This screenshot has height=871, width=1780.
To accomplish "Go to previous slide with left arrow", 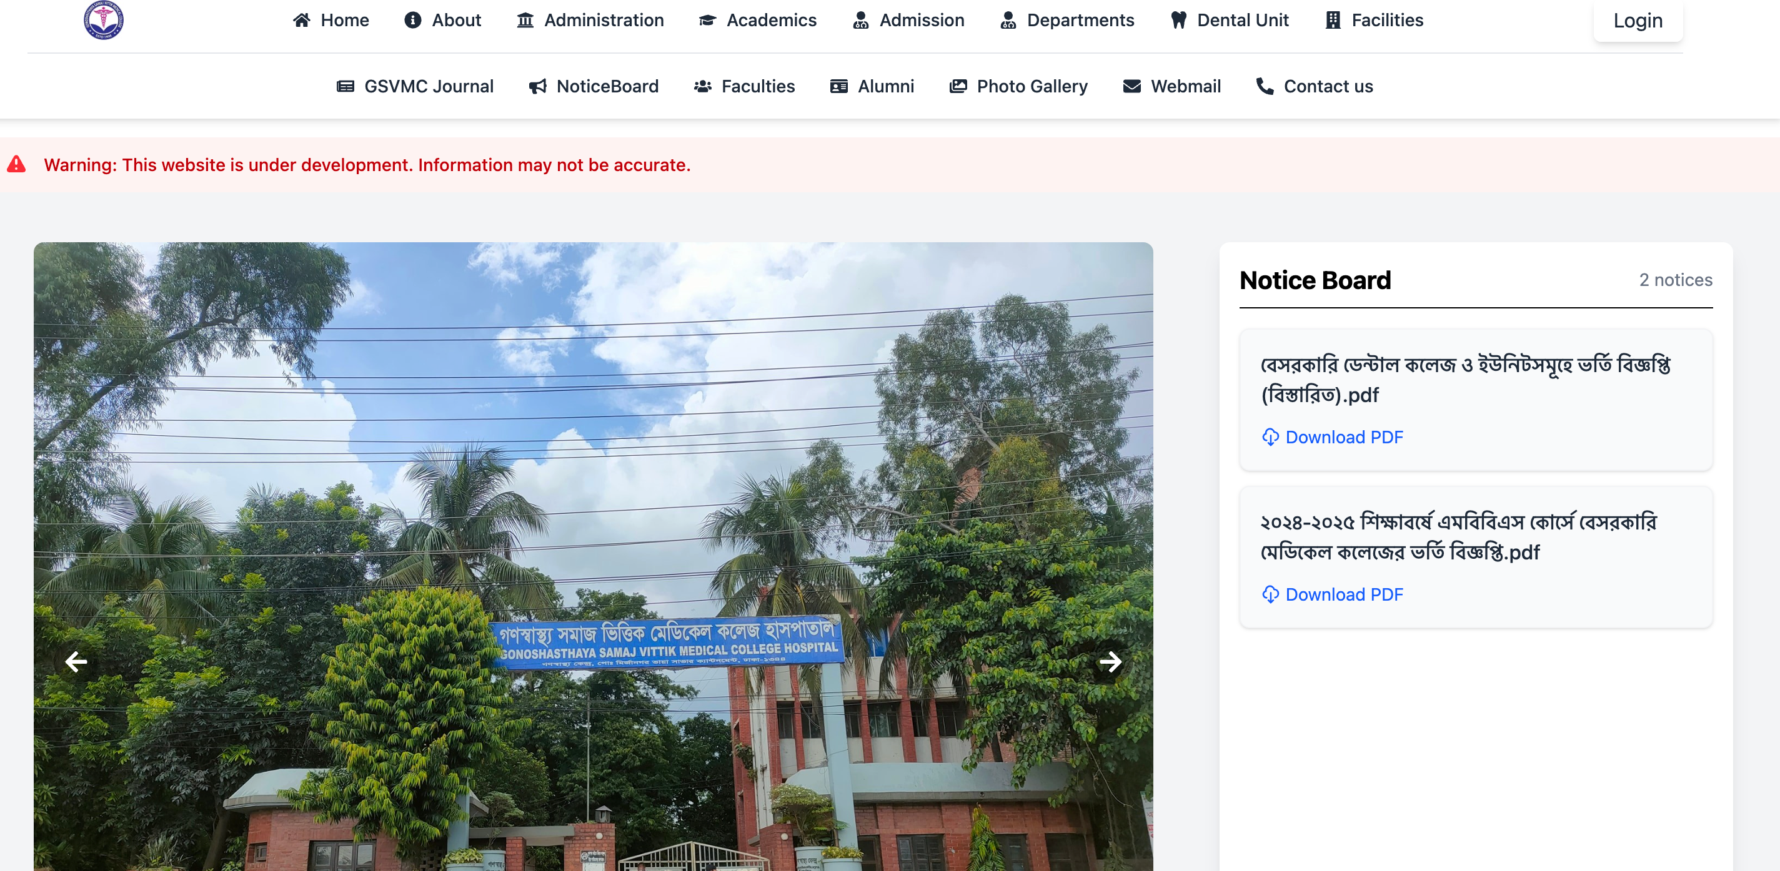I will [x=76, y=662].
